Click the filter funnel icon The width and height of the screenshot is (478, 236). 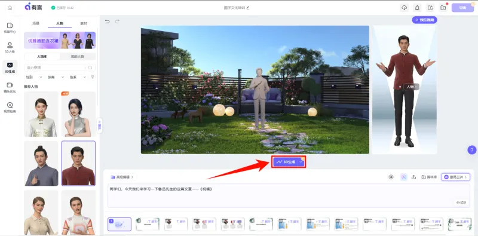tap(93, 77)
